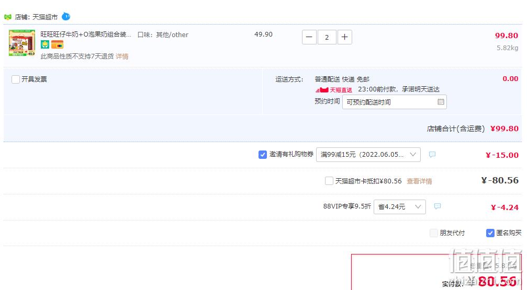This screenshot has height=290, width=527.
Task: Click the green badge icon under product title
Action: [45, 44]
